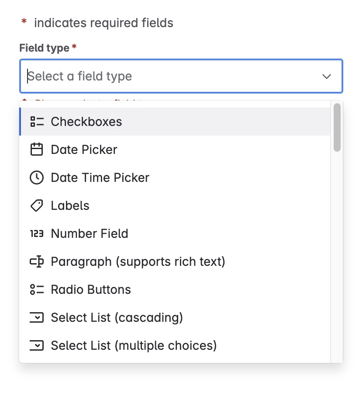Click the Select List cascading icon
The height and width of the screenshot is (404, 359).
(37, 317)
